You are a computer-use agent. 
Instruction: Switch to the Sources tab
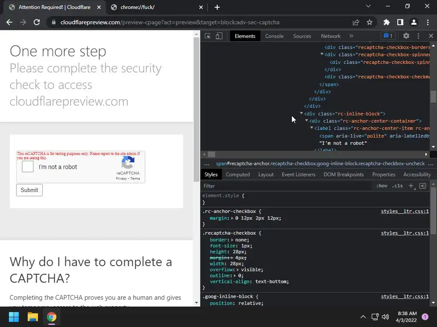(x=302, y=36)
